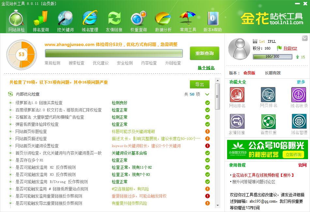Click the green up arrow beside 15
This screenshot has height=212, width=310.
coord(297,57)
